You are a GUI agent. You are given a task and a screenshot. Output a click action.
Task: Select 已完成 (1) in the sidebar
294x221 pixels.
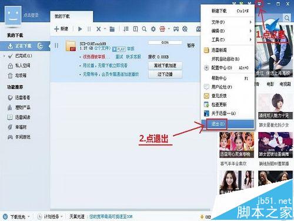pos(24,56)
